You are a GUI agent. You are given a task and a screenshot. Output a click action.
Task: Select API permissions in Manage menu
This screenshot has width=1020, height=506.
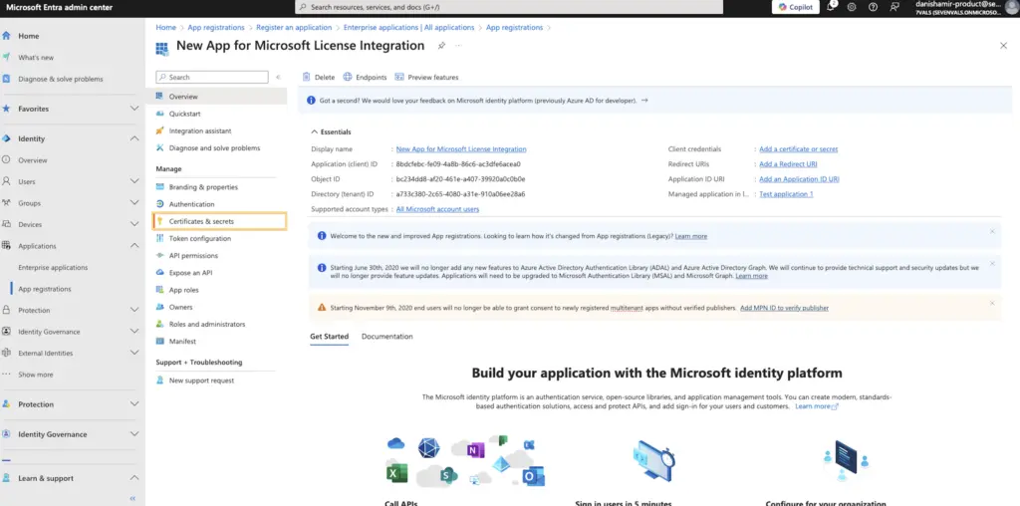click(x=193, y=255)
